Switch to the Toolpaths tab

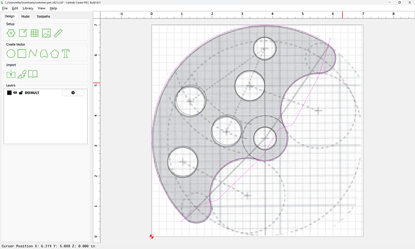(x=43, y=16)
